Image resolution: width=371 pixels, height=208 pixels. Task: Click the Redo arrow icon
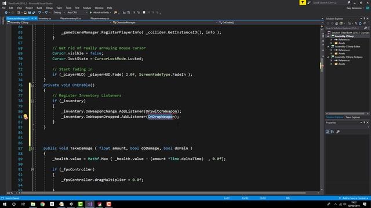pyautogui.click(x=46, y=13)
